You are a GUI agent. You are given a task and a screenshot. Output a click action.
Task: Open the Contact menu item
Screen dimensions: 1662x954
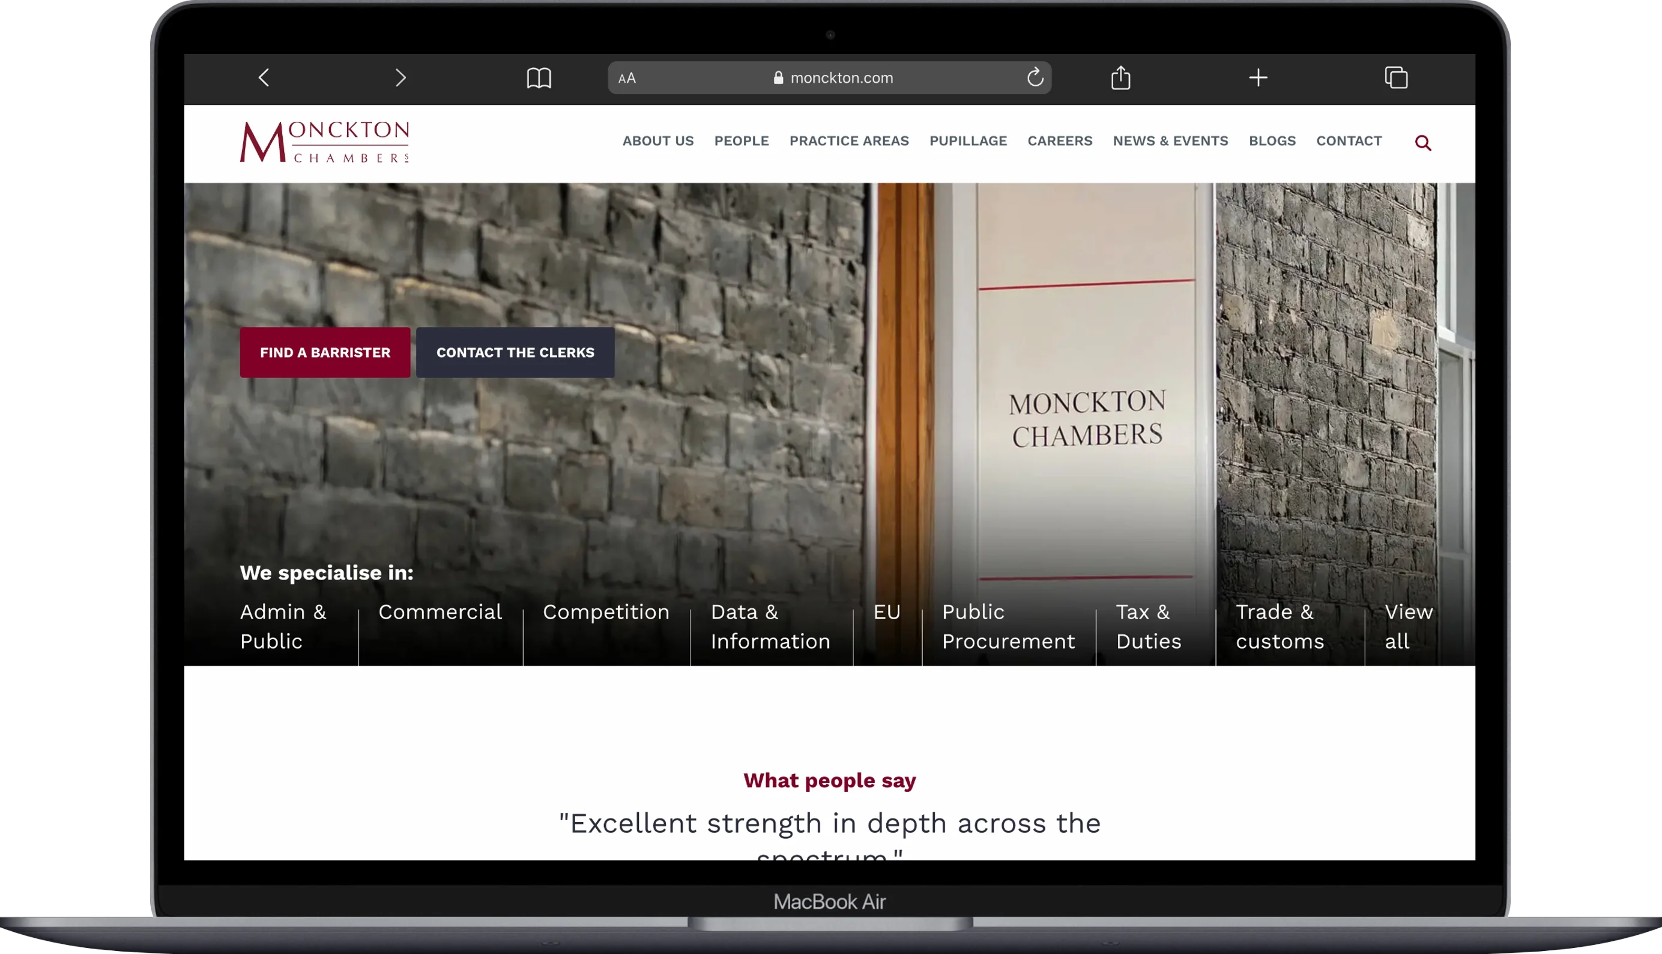point(1349,141)
